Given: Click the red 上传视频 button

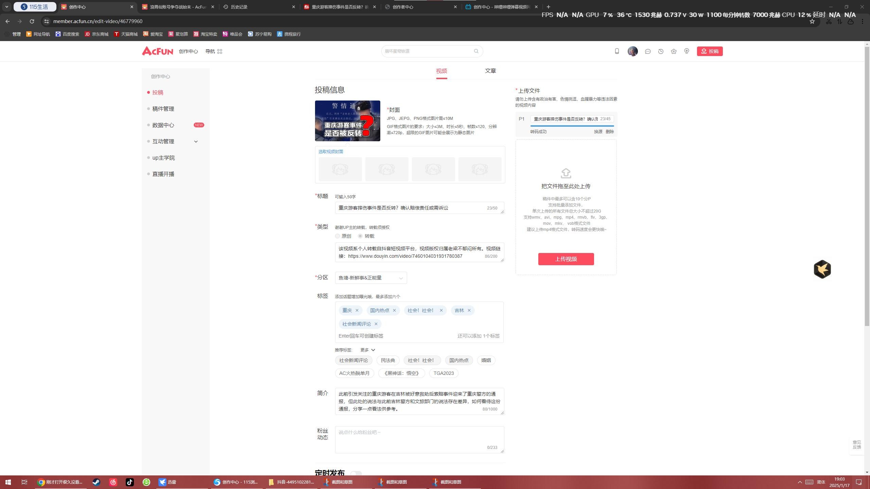Looking at the screenshot, I should click(x=566, y=259).
